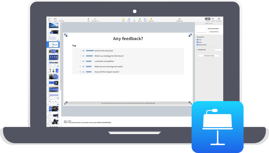Expand the Background section
The width and height of the screenshot is (269, 153).
click(197, 50)
